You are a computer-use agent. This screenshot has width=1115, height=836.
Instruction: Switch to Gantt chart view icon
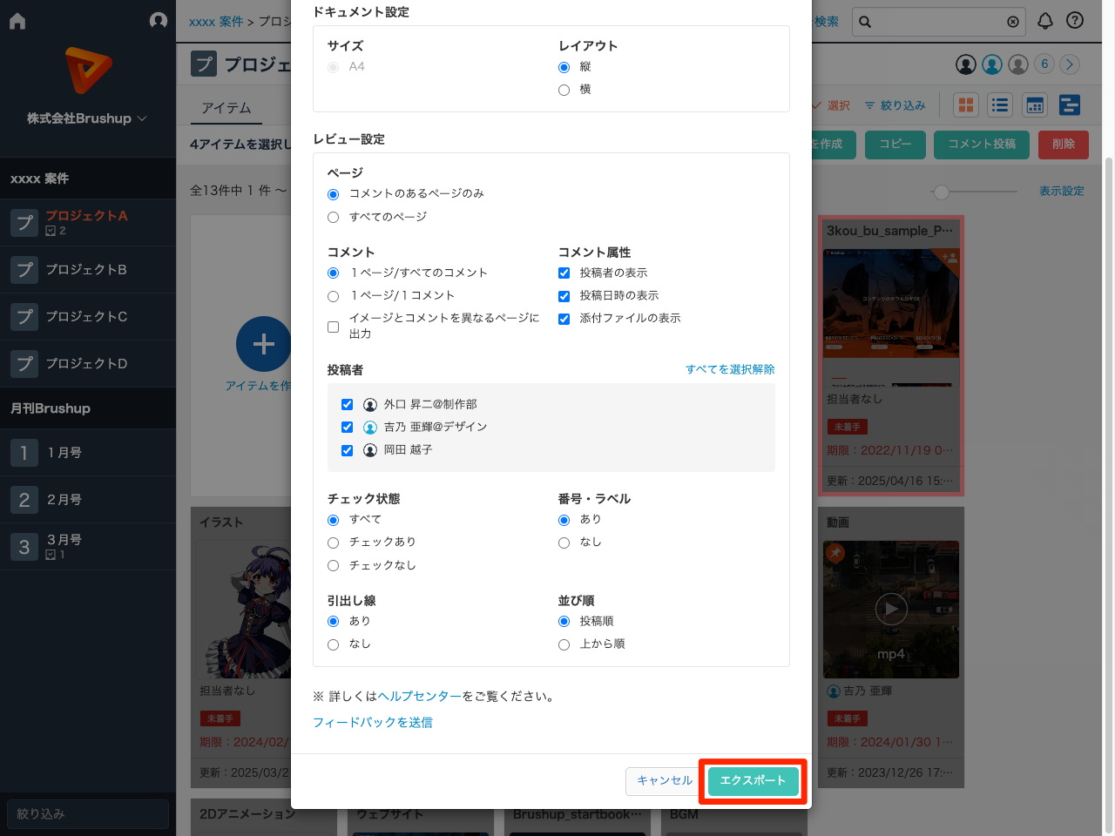[x=1070, y=105]
